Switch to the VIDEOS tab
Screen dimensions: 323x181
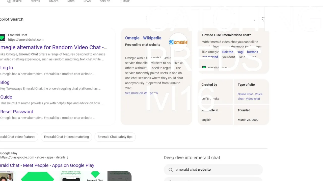[36, 1]
